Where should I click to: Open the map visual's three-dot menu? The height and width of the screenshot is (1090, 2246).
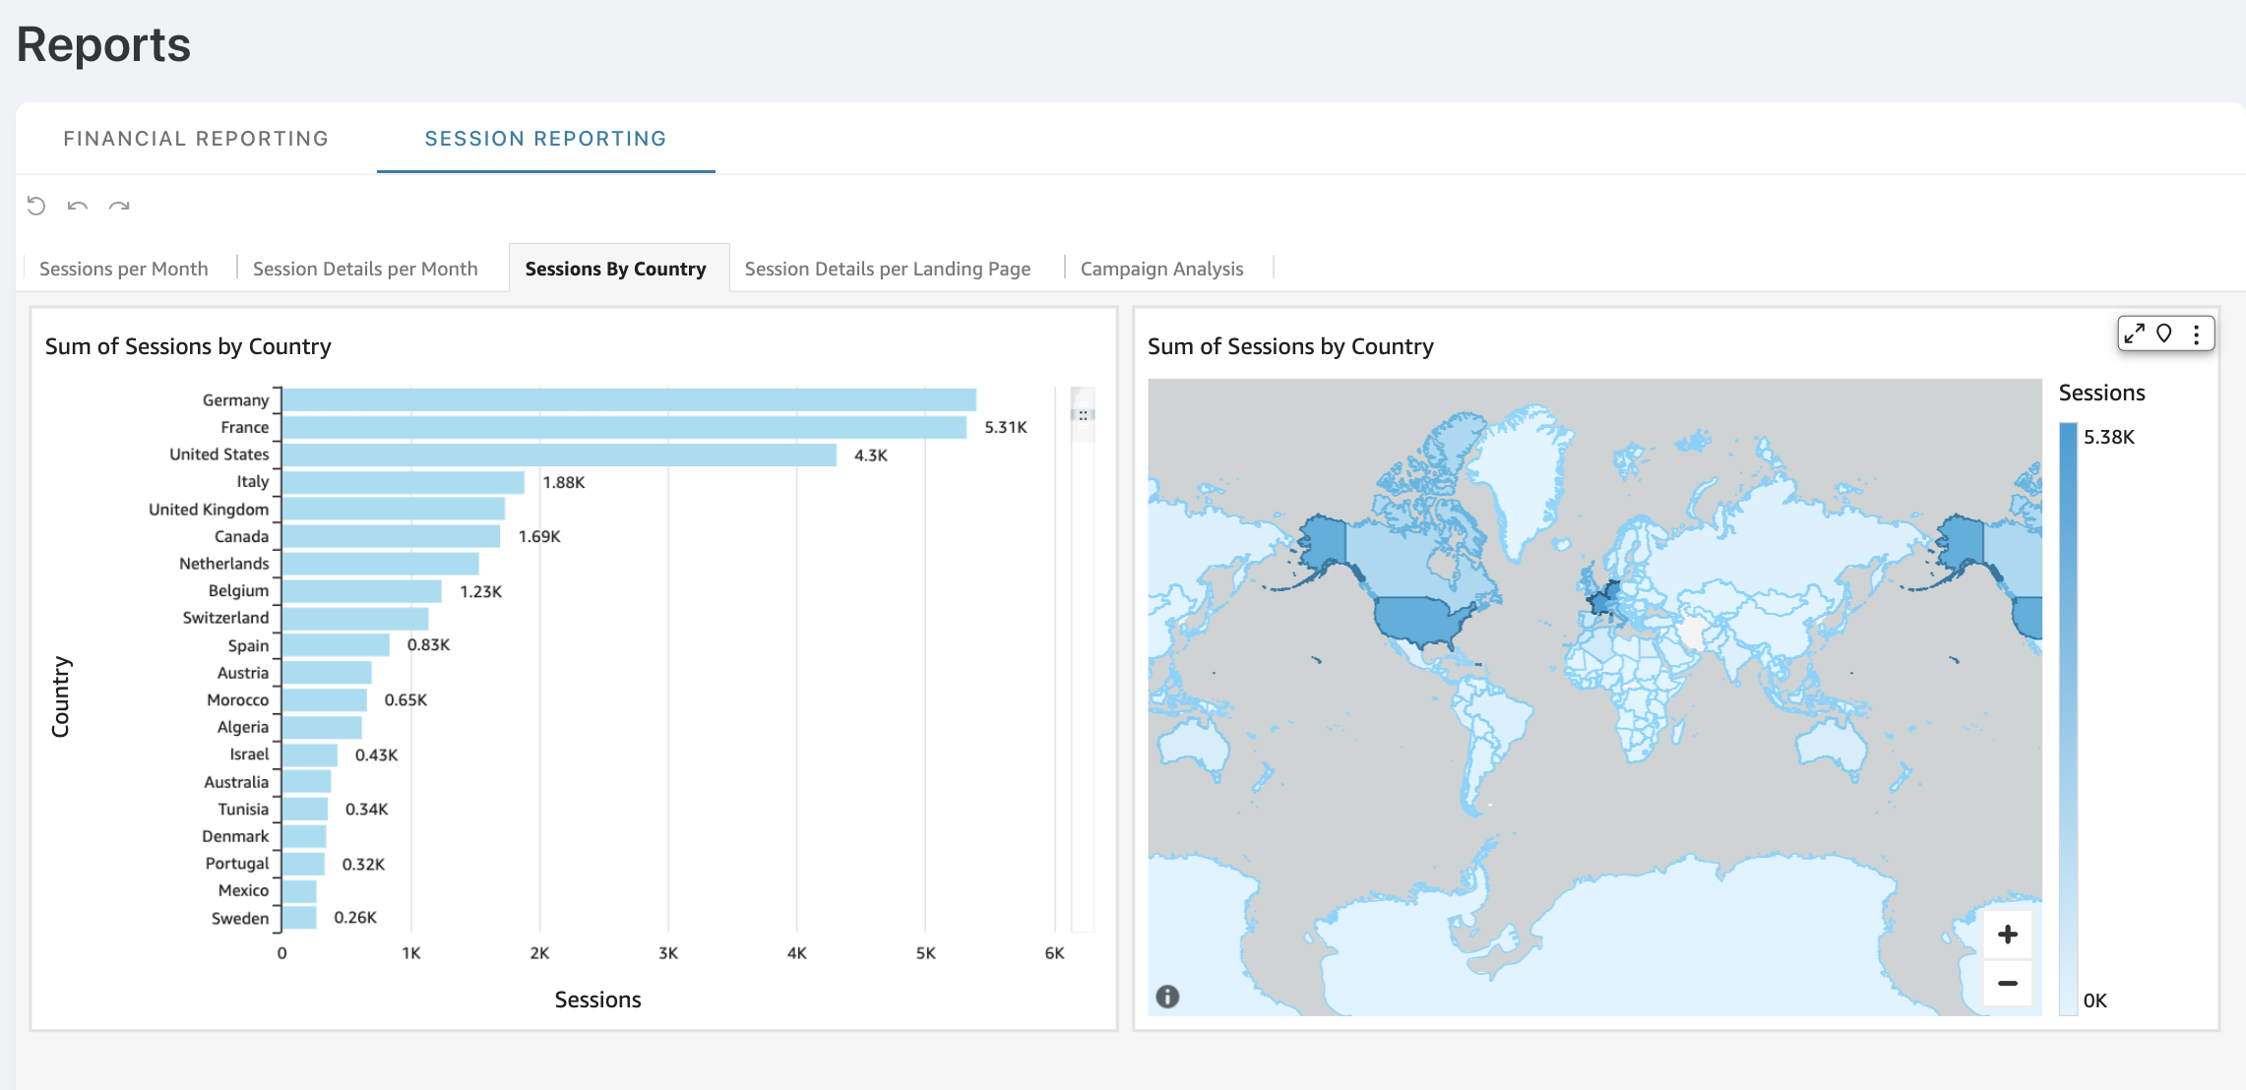pyautogui.click(x=2196, y=334)
